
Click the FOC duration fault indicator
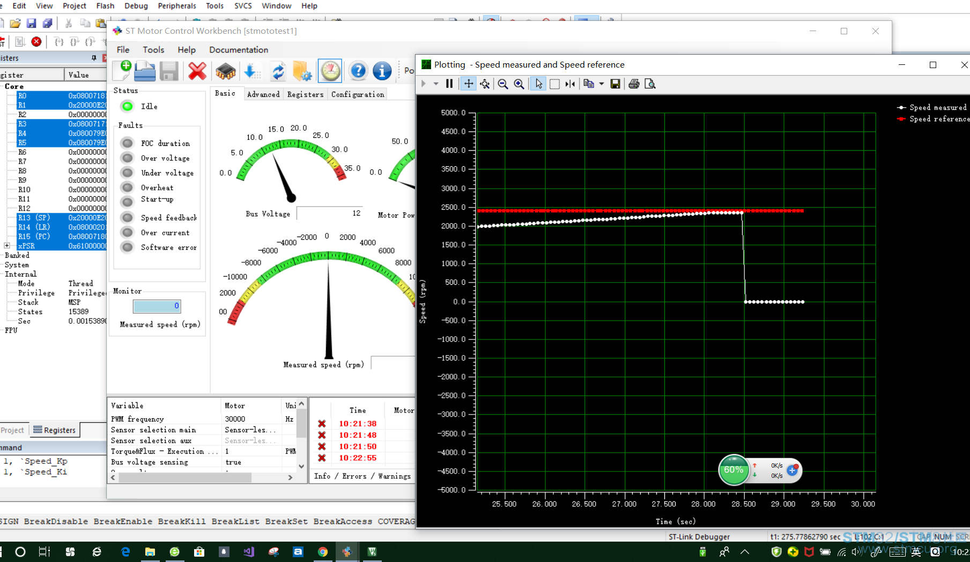point(127,143)
